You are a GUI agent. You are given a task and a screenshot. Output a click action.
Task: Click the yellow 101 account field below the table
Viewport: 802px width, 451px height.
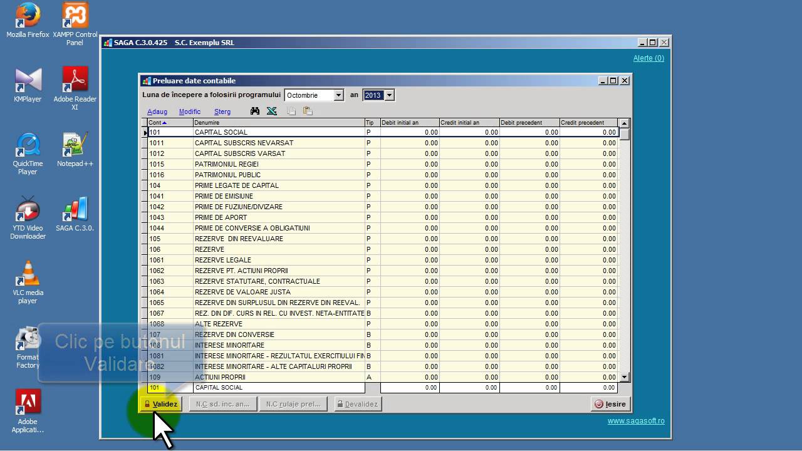170,388
